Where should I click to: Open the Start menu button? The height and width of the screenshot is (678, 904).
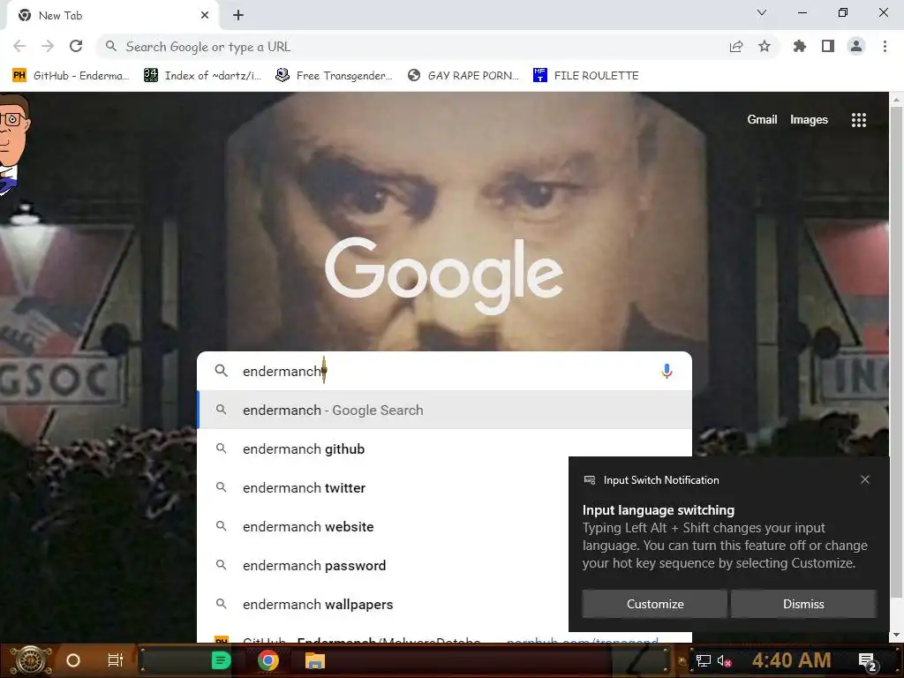click(31, 660)
